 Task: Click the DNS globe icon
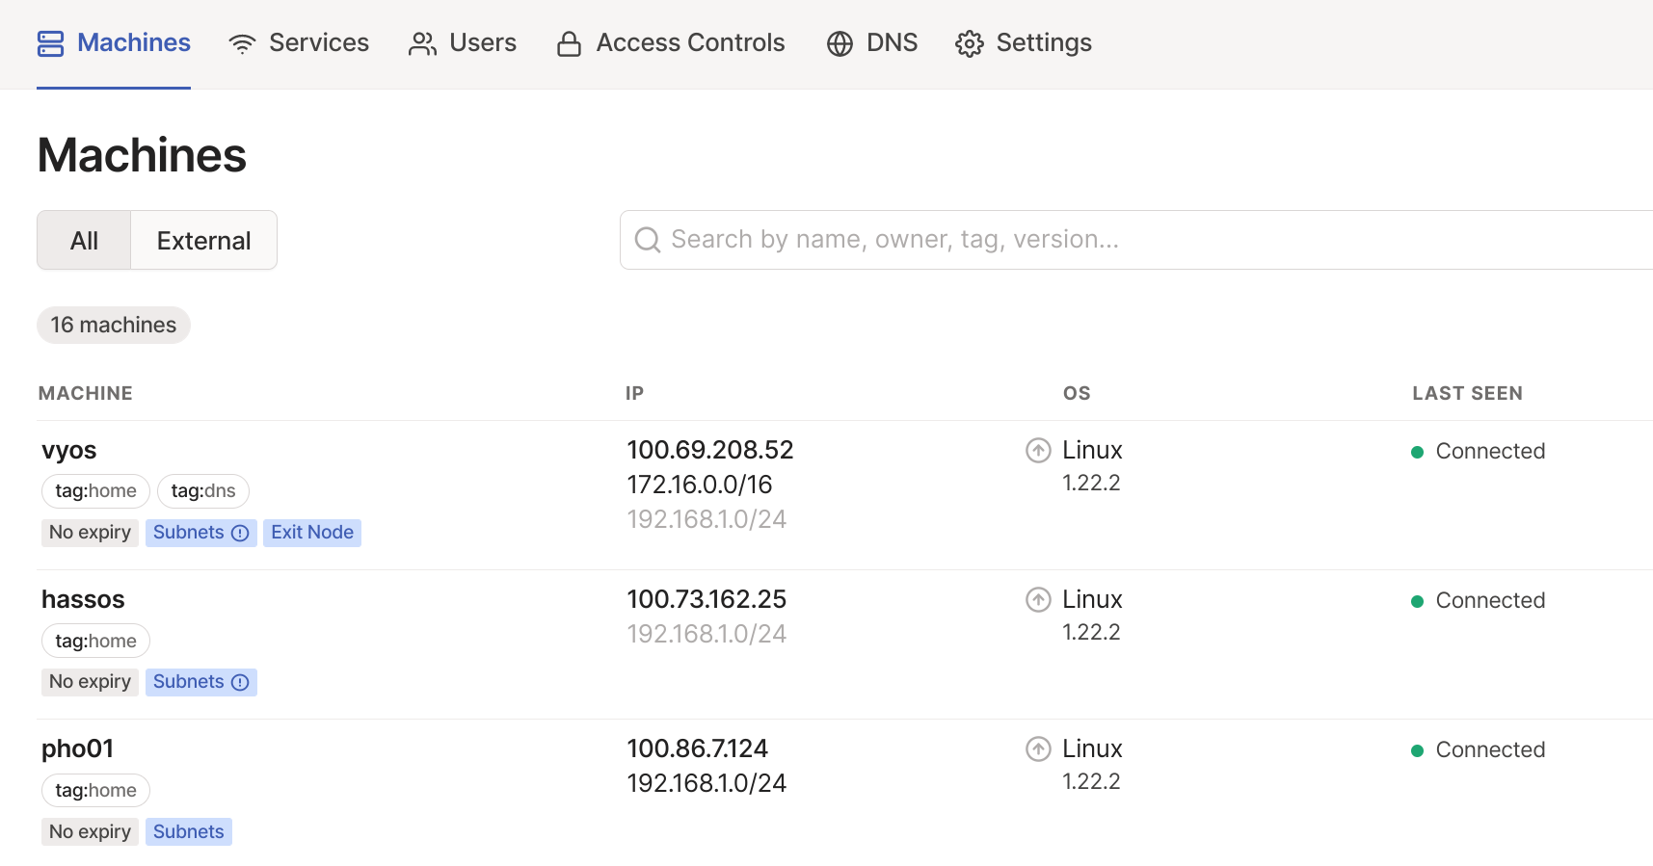point(840,43)
